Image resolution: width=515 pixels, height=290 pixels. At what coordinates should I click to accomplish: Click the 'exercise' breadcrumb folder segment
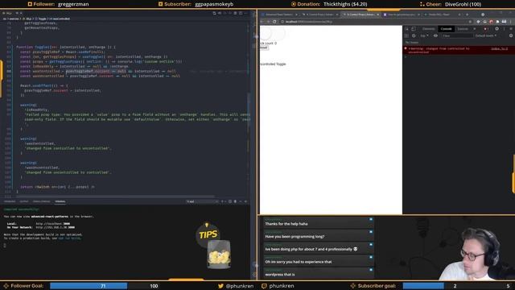tap(14, 19)
